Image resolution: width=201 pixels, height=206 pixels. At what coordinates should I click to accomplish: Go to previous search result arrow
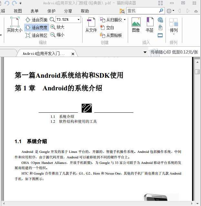pyautogui.click(x=179, y=11)
